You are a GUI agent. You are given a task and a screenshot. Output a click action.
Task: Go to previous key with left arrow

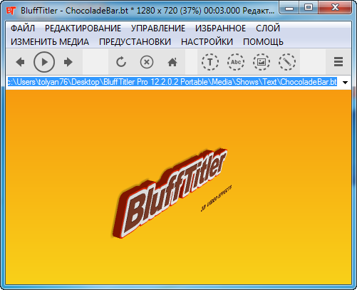20,62
